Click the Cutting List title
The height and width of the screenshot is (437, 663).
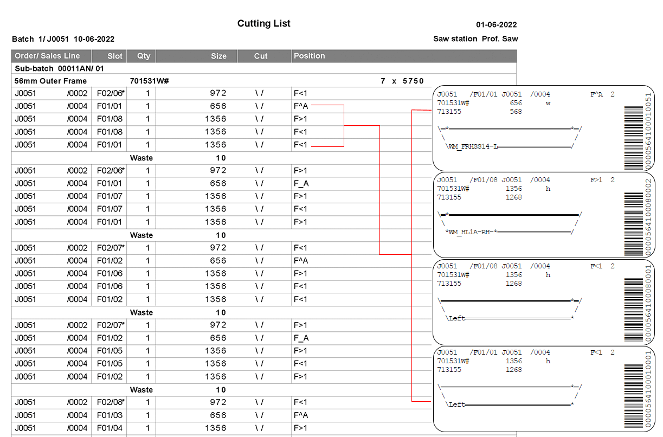(x=263, y=23)
